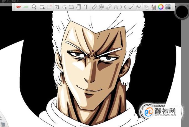Click the red Undo arrow

(19, 7)
